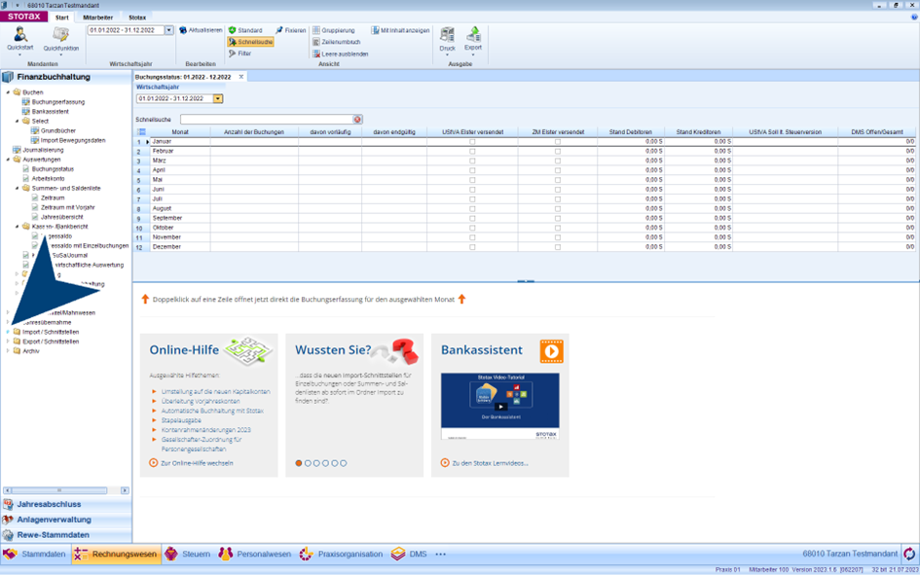The image size is (920, 575).
Task: Check ZM Elster versendet for März
Action: tap(557, 161)
